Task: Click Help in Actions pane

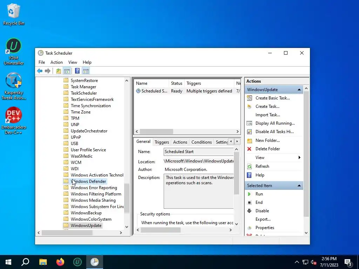Action: [x=260, y=175]
